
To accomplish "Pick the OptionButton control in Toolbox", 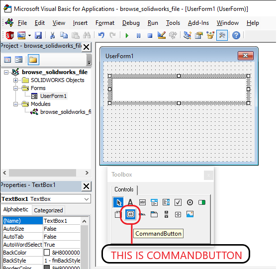I will coord(190,202).
